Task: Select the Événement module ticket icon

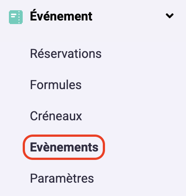Action: point(16,17)
